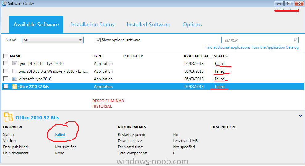The image size is (305, 166).
Task: Minimize the Software Center window
Action: coord(279,4)
